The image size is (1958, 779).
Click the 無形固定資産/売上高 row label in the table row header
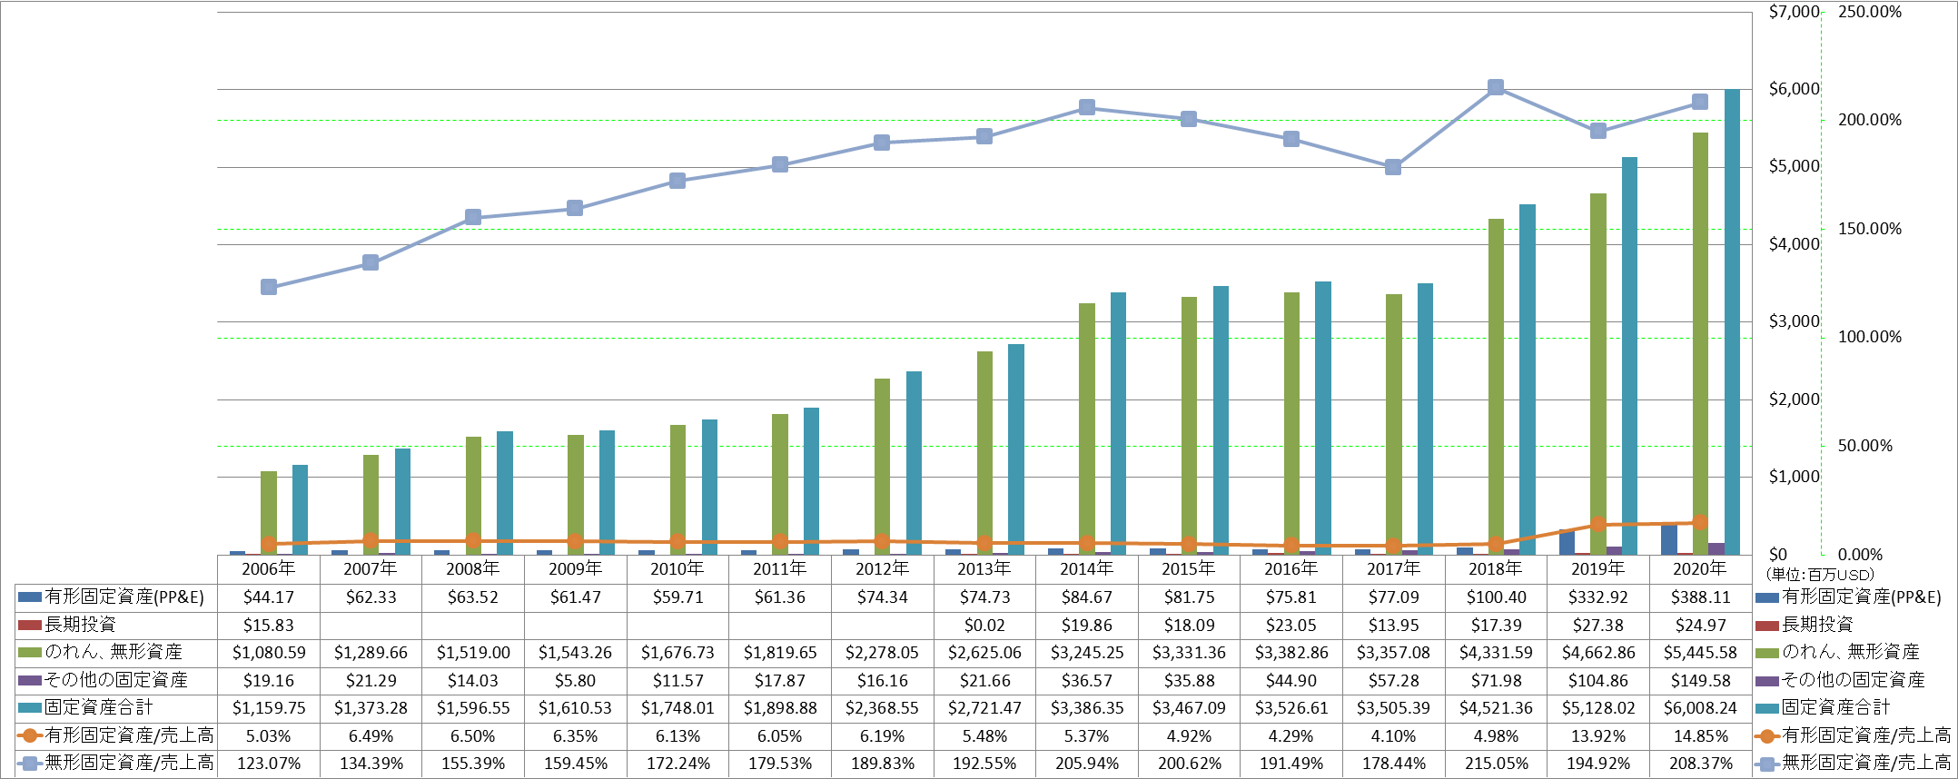129,763
